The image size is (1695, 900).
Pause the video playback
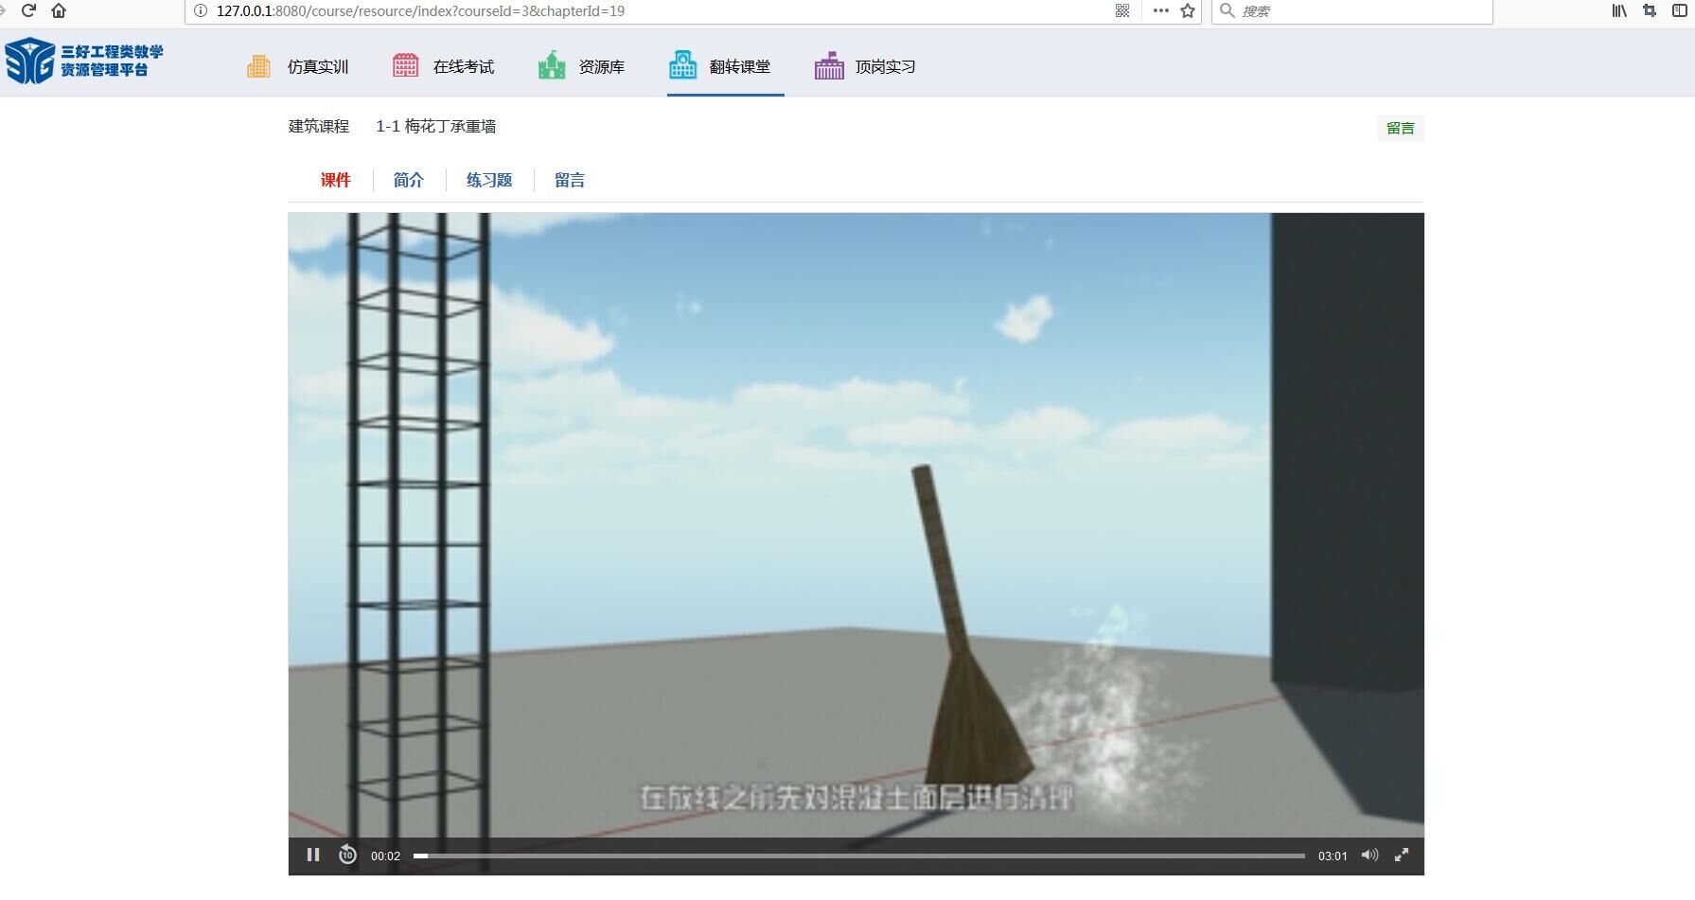[313, 856]
